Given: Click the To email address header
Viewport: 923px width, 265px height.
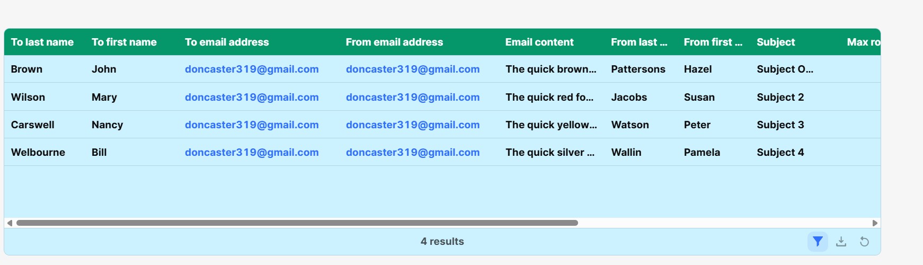Looking at the screenshot, I should 227,42.
